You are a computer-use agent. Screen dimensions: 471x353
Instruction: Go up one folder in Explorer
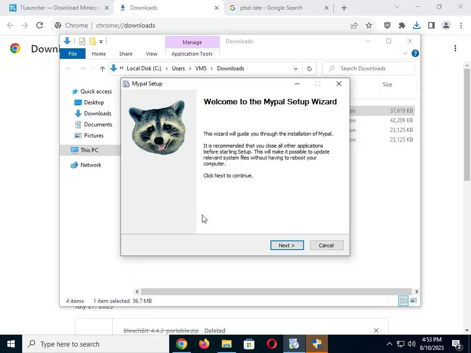point(103,69)
